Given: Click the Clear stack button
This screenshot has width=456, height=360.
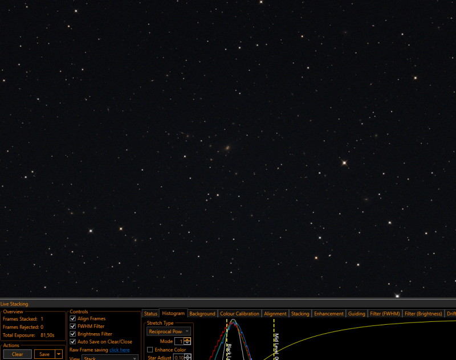Looking at the screenshot, I should pos(18,354).
